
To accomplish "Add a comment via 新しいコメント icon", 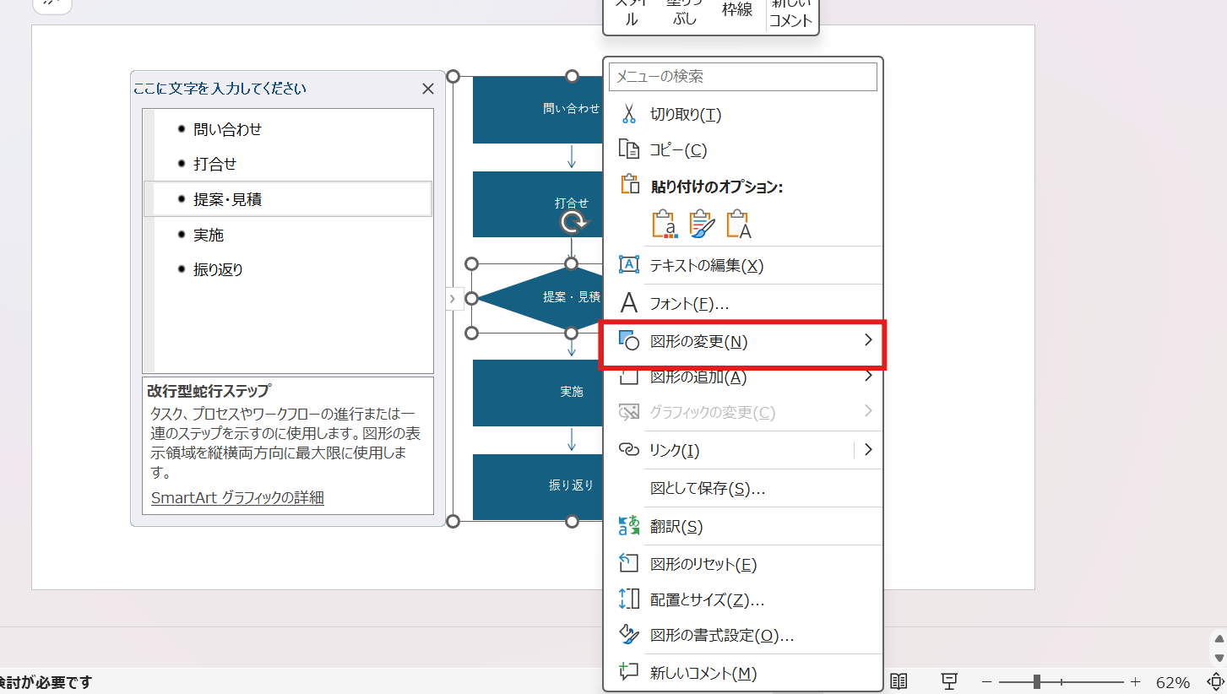I will (x=790, y=11).
